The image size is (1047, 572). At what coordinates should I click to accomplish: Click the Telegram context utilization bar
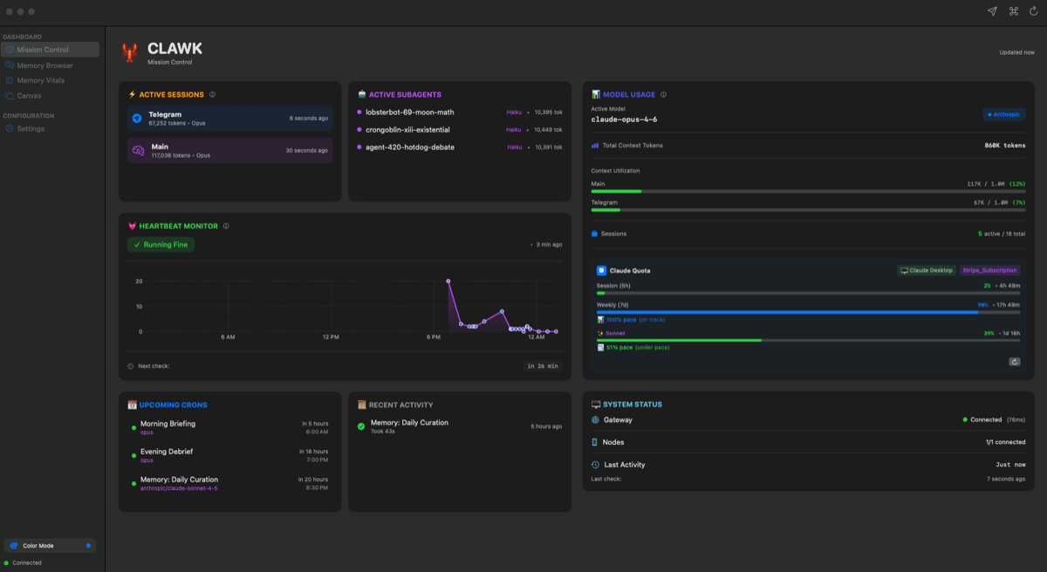coord(809,210)
